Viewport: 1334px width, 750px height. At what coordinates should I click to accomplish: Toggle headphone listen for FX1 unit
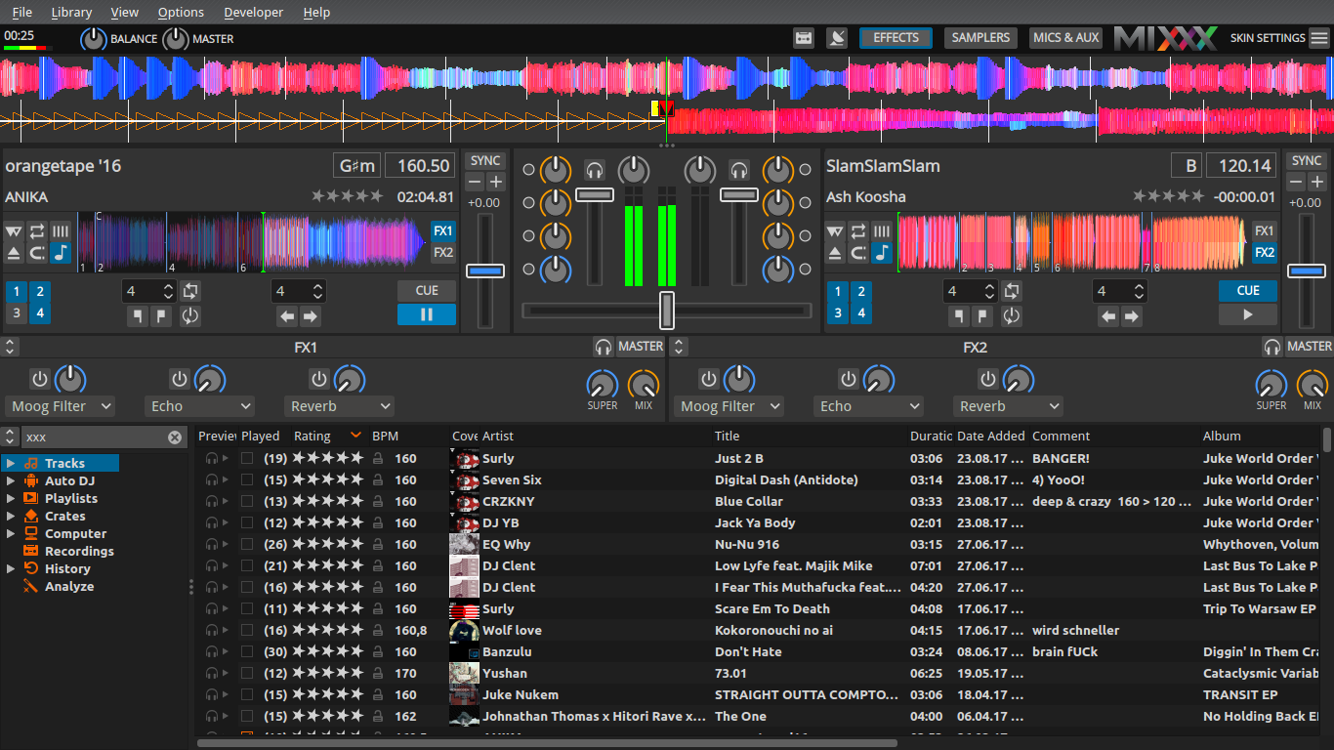point(604,347)
